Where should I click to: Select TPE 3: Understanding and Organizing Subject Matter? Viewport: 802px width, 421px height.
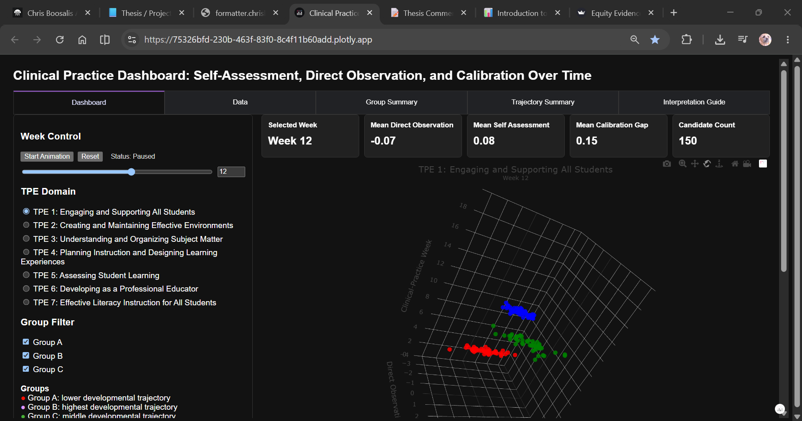point(26,239)
